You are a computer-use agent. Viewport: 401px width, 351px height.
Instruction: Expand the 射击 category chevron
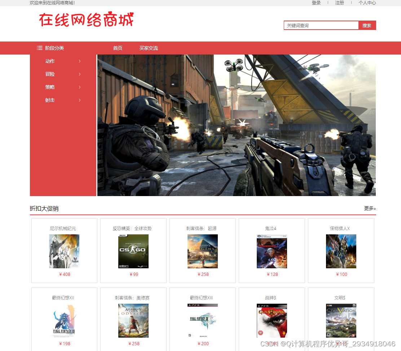[x=80, y=100]
